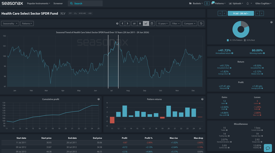275x153 pixels.
Task: Open the Seasonality dropdown
Action: pyautogui.click(x=10, y=23)
